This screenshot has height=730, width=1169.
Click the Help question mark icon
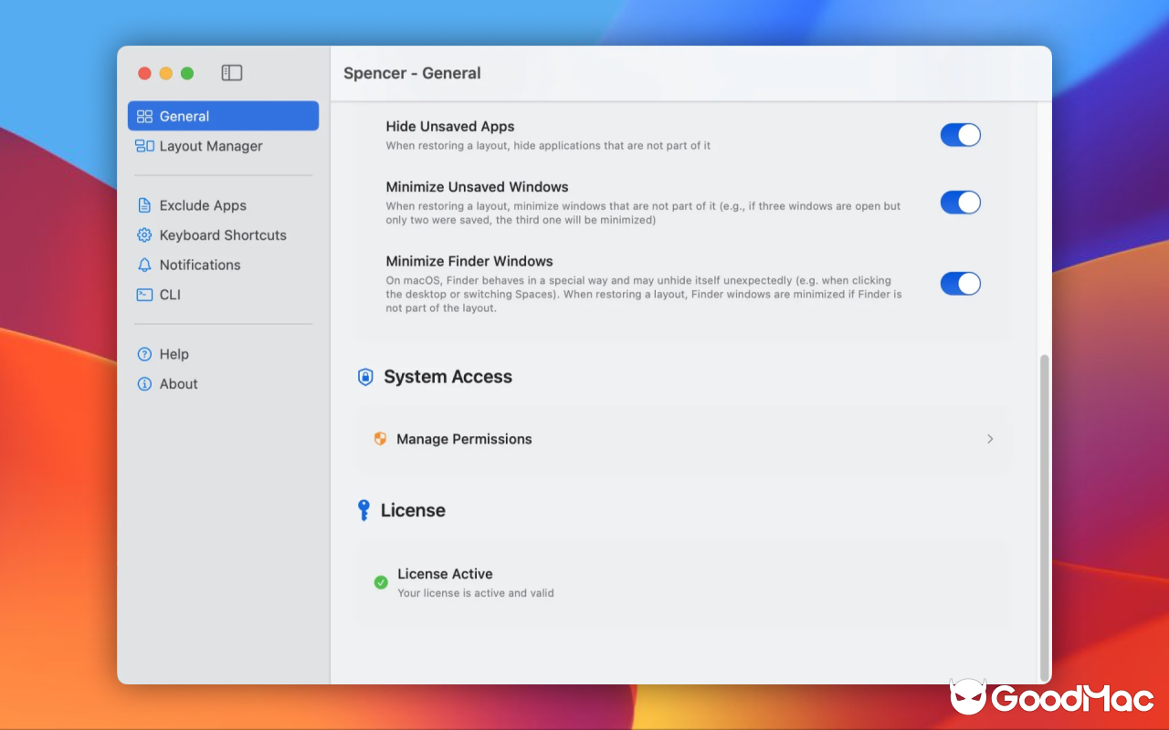pos(144,354)
